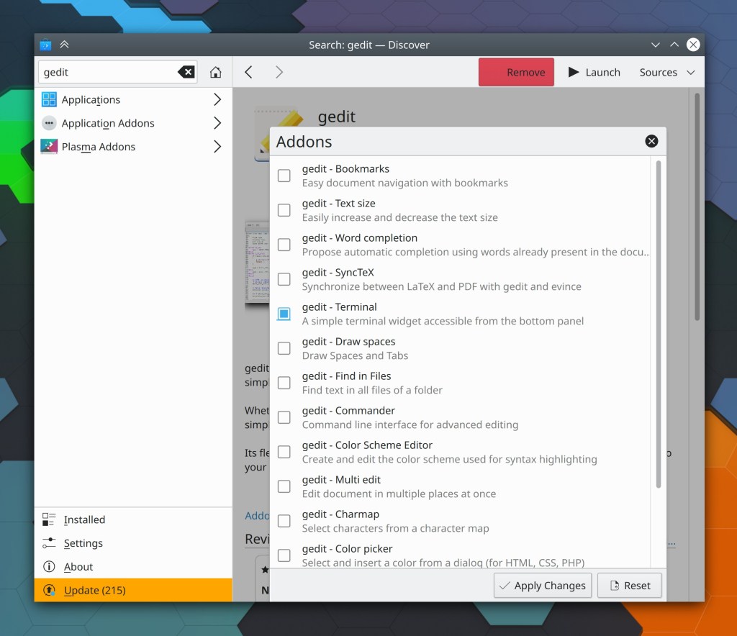The image size is (737, 636).
Task: Open the Update (215) section
Action: [x=94, y=590]
